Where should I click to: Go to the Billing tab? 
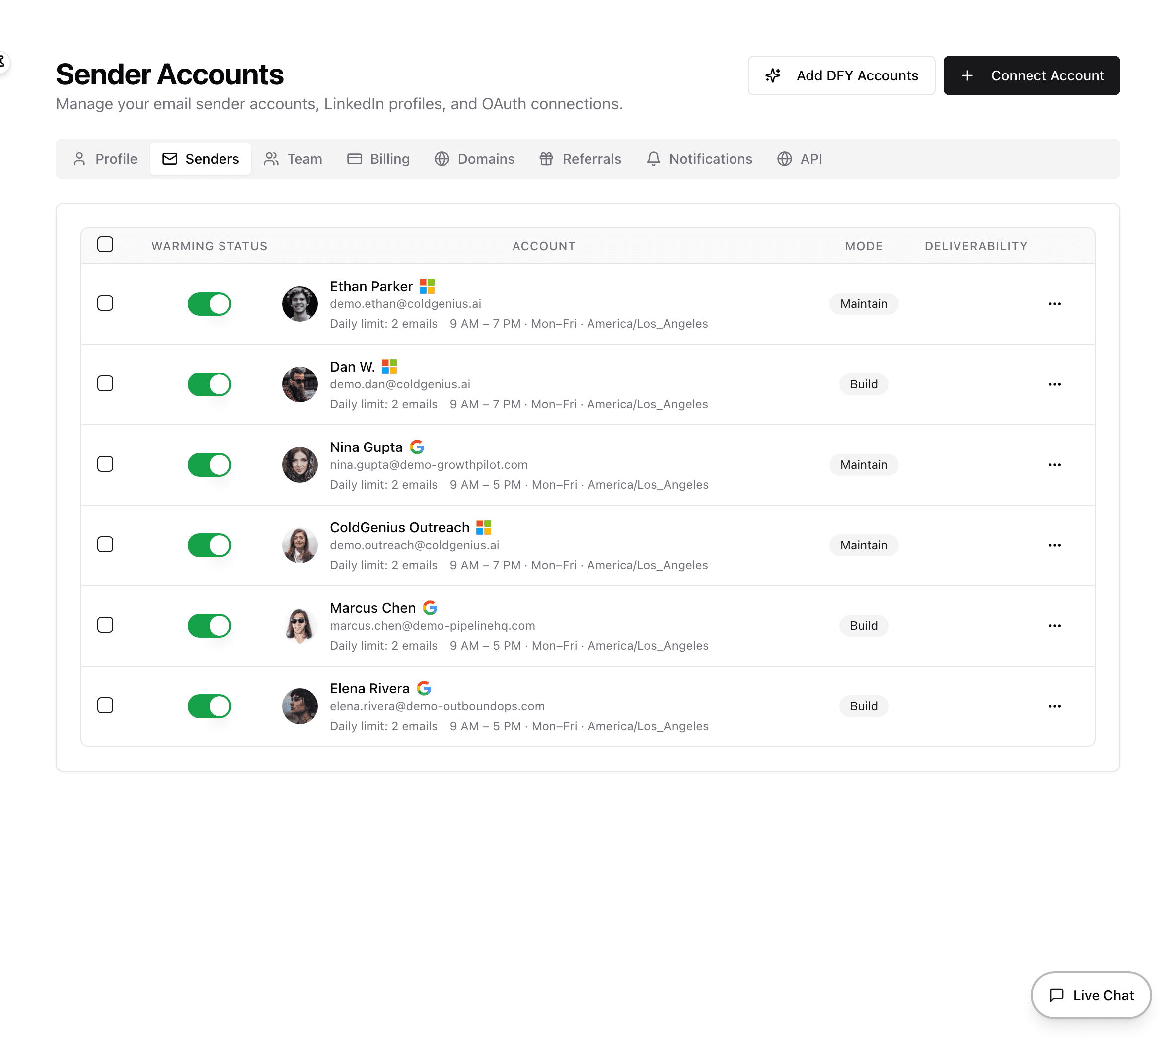pos(378,159)
